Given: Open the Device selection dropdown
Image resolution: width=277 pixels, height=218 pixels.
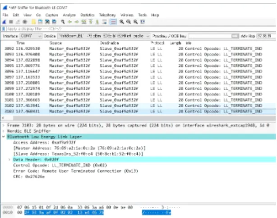Looking at the screenshot, I should coord(104,36).
